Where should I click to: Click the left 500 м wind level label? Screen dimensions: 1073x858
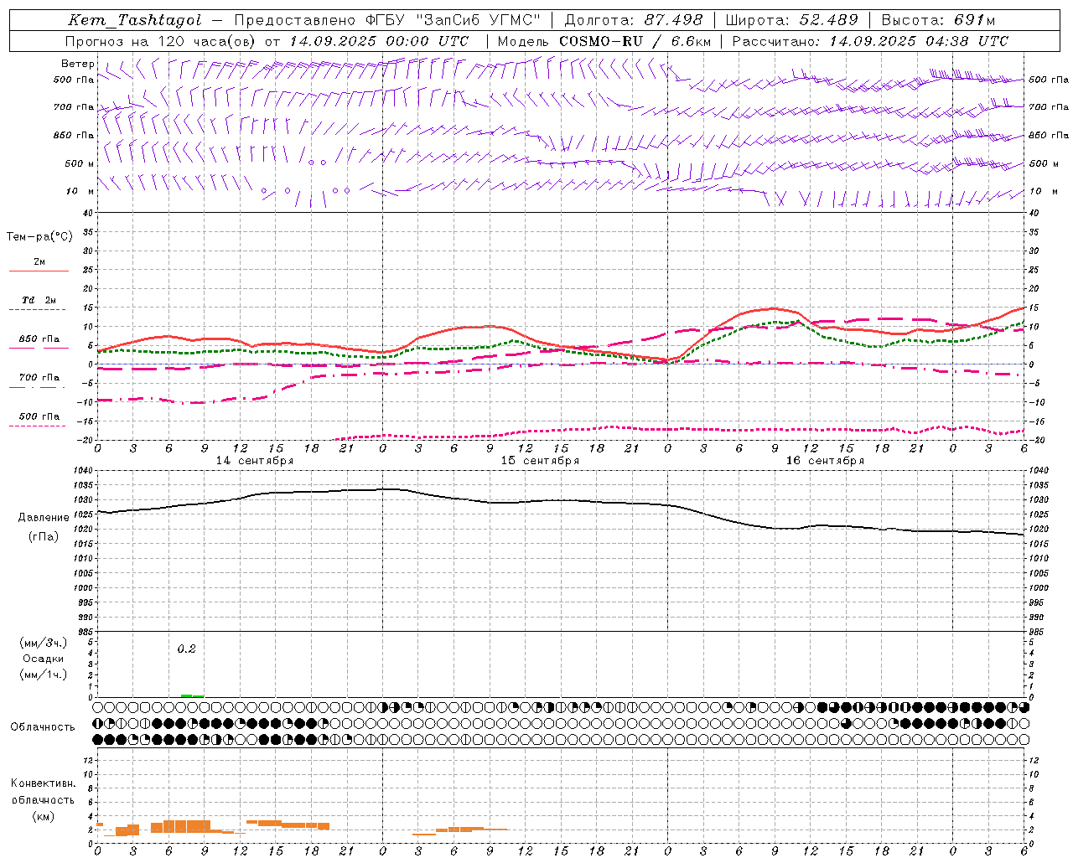click(x=80, y=163)
